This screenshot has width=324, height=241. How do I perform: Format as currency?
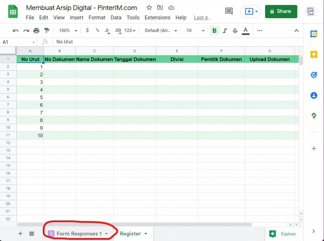[x=87, y=30]
